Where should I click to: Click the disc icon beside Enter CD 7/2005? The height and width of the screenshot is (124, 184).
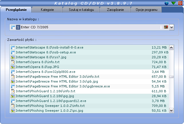point(13,27)
